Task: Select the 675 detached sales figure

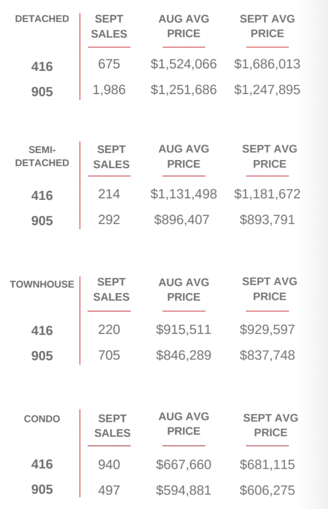Action: 109,64
